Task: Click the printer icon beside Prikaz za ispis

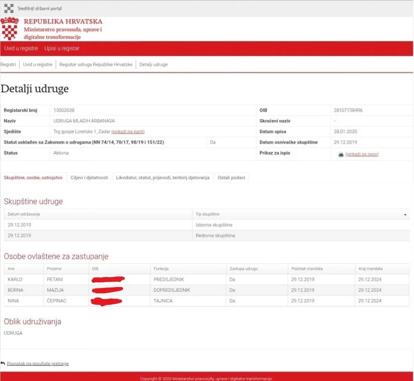Action: click(341, 154)
